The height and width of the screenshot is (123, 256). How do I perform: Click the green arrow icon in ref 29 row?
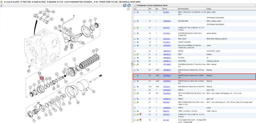pyautogui.click(x=137, y=93)
